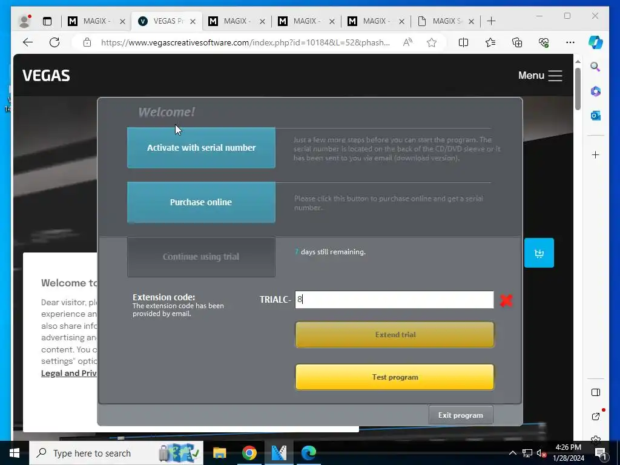Click Continue using trial button
Image resolution: width=620 pixels, height=465 pixels.
pos(201,257)
